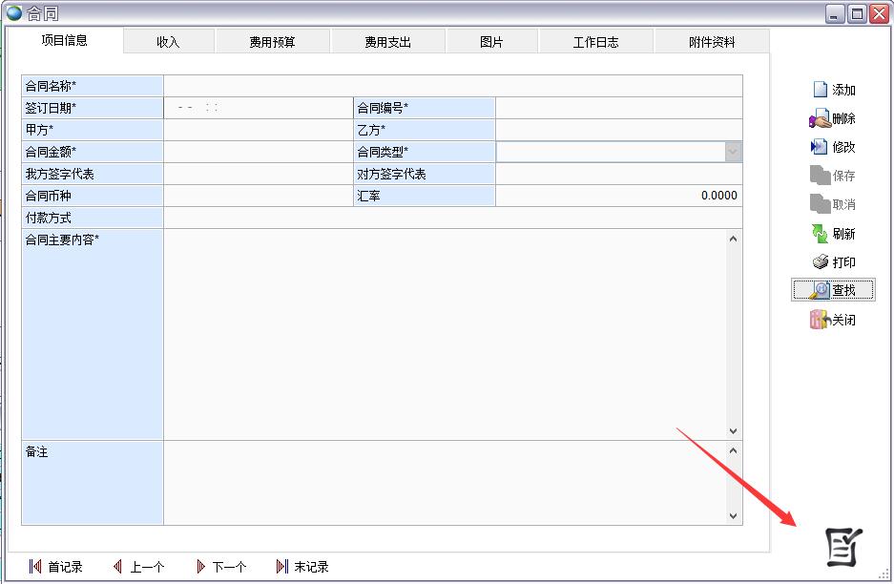Click the 修改 (Modify) icon button

pos(833,147)
